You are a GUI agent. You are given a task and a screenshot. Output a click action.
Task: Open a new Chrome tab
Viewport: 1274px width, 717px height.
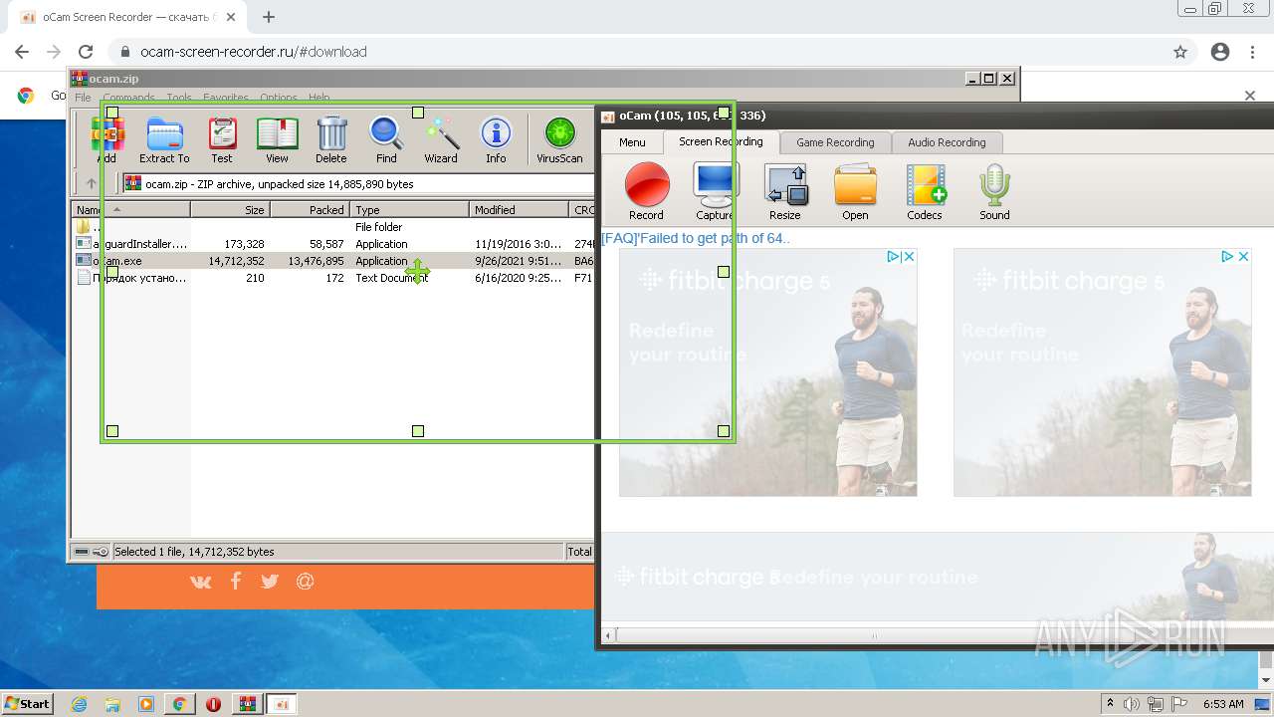point(269,17)
